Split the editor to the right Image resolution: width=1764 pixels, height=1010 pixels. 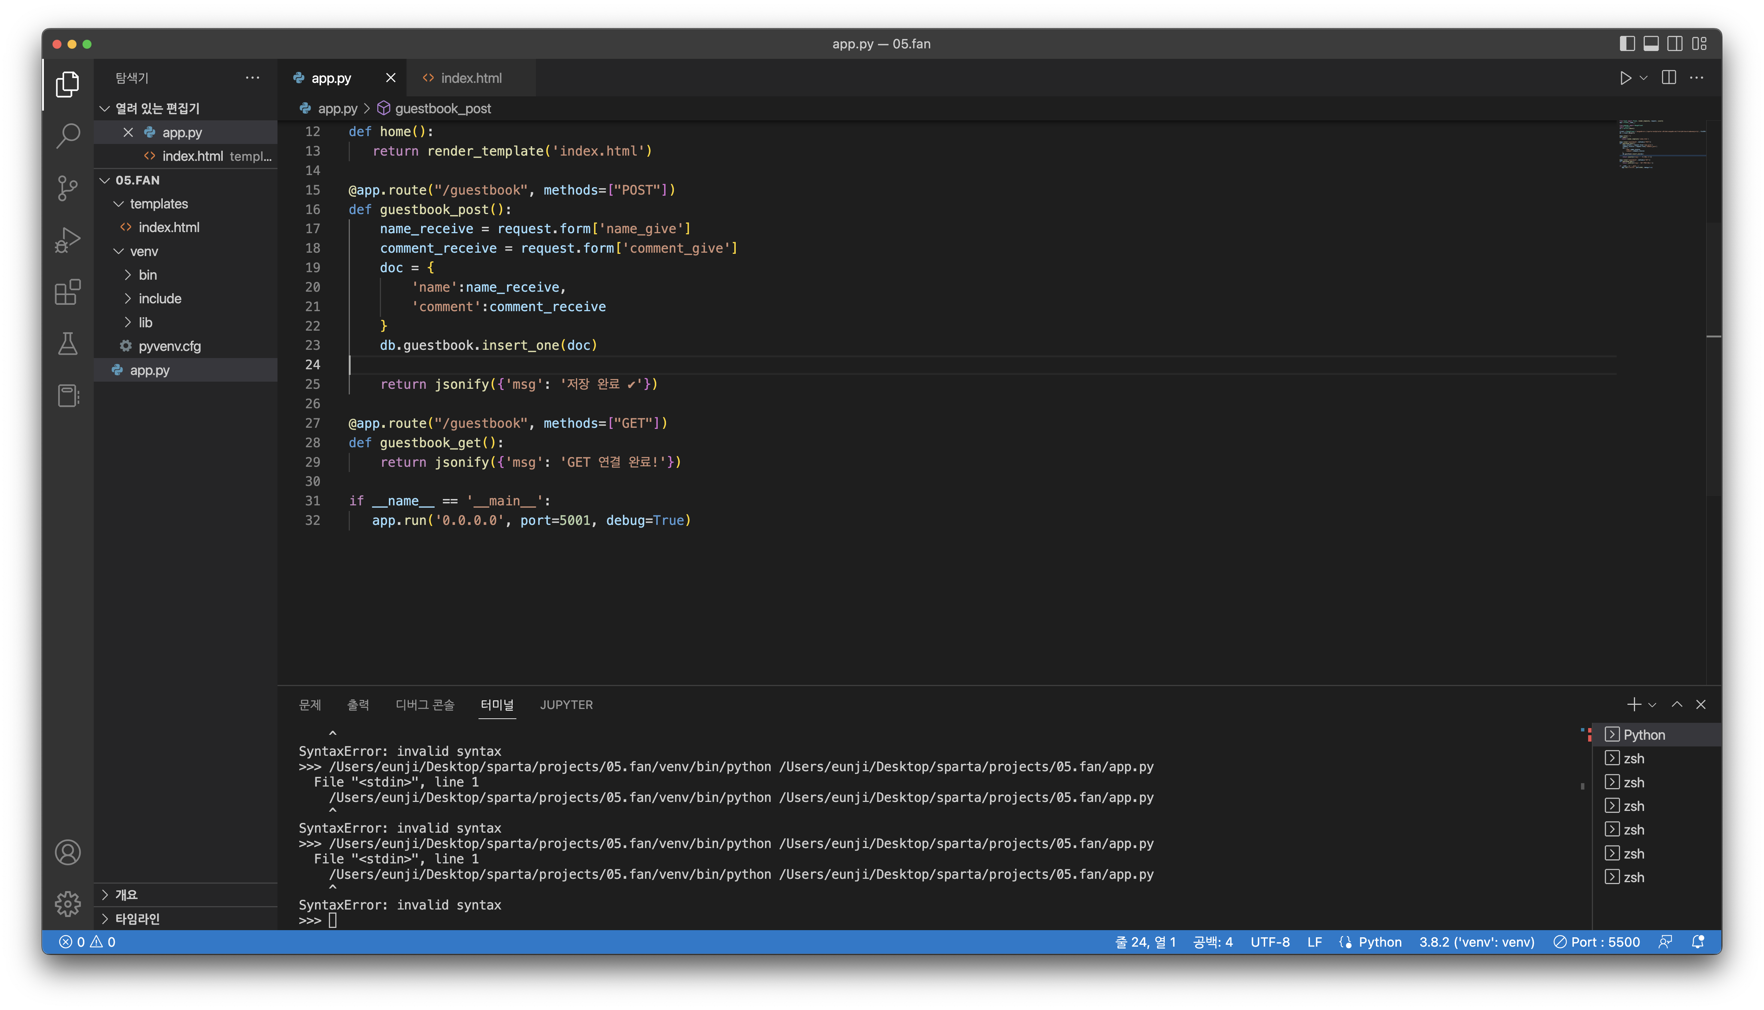pos(1669,78)
